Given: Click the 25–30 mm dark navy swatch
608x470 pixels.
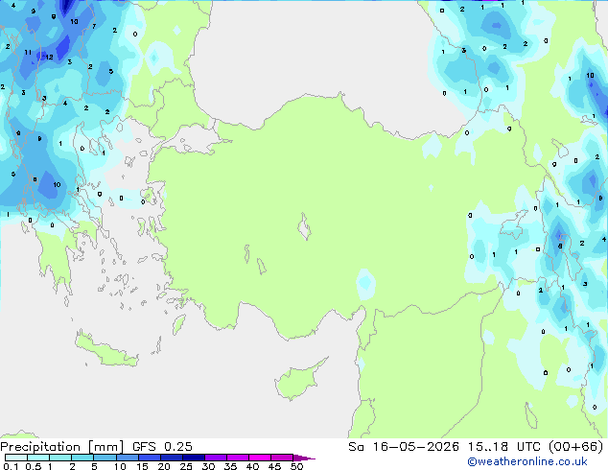Looking at the screenshot, I should coord(193,458).
